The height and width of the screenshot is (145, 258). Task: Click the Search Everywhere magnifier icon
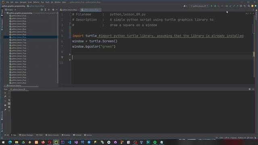coord(249,6)
